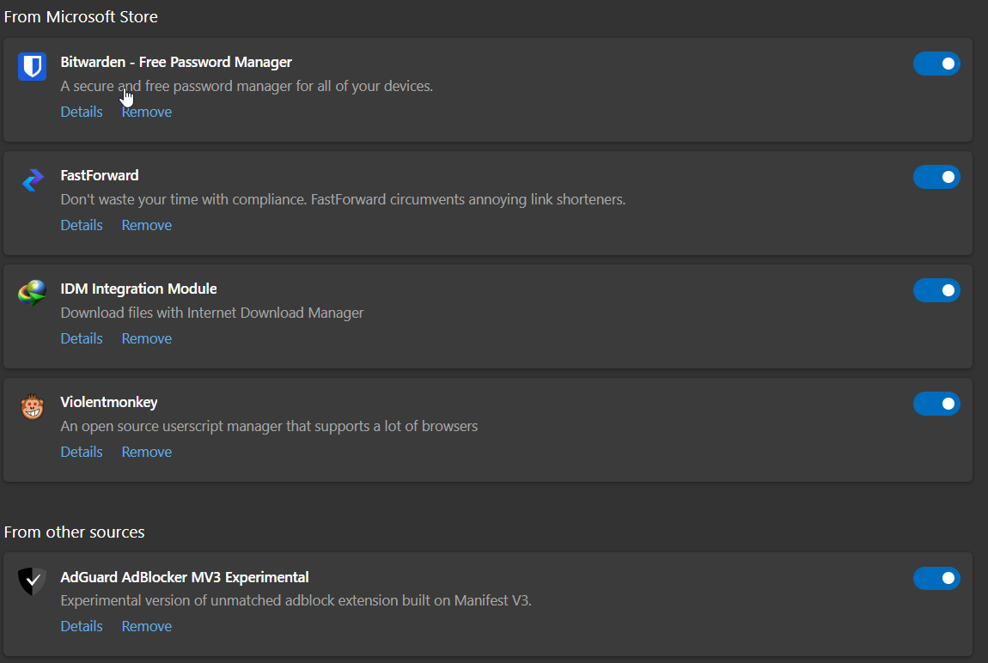The width and height of the screenshot is (988, 663).
Task: Remove the FastForward extension
Action: pyautogui.click(x=147, y=225)
